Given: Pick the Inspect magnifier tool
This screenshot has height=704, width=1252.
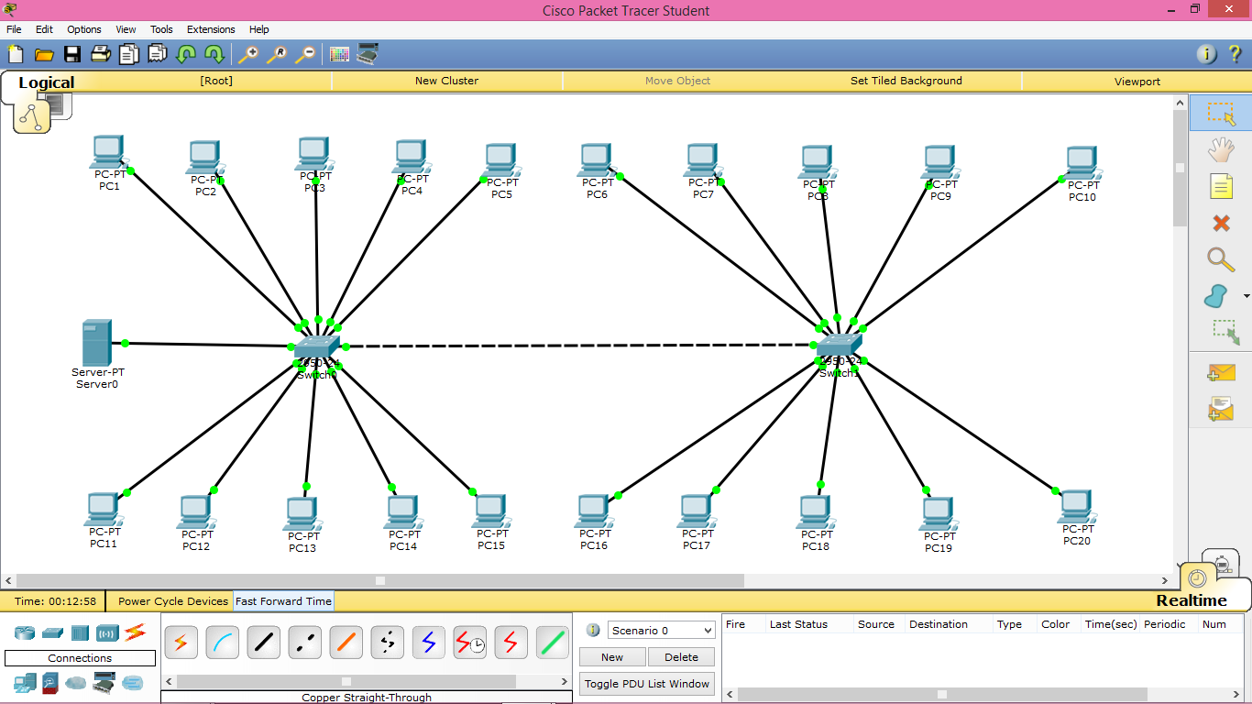Looking at the screenshot, I should (x=1221, y=259).
